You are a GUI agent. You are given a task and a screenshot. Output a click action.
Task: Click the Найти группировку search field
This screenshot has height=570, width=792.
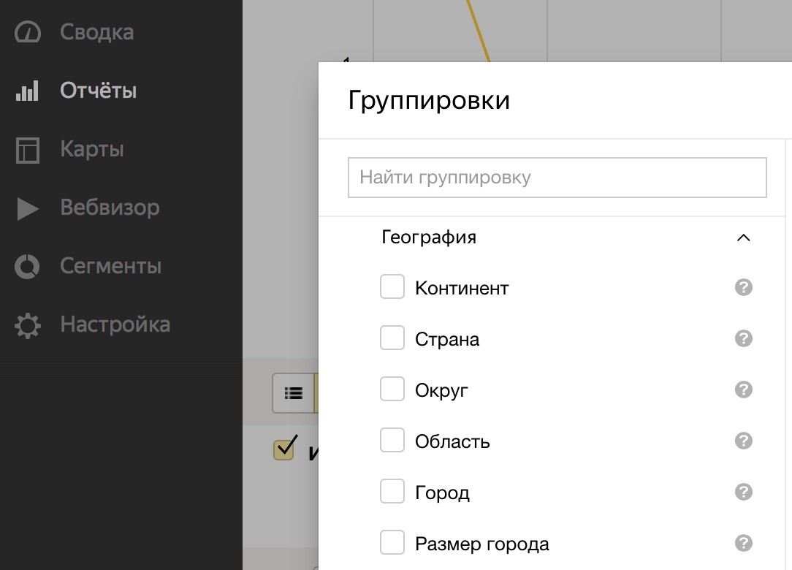click(557, 178)
